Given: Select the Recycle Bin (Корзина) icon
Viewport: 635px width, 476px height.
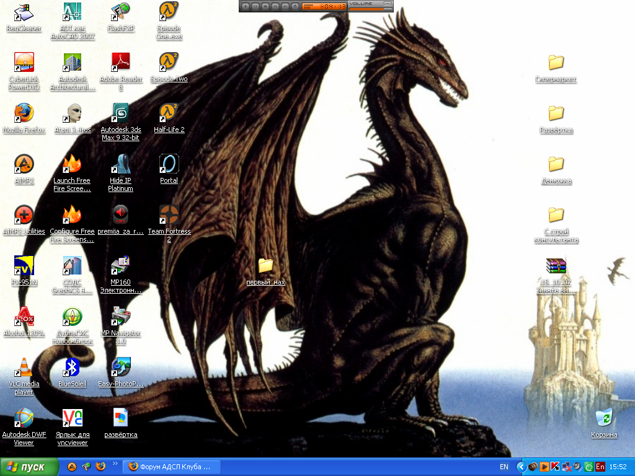Looking at the screenshot, I should click(x=603, y=418).
